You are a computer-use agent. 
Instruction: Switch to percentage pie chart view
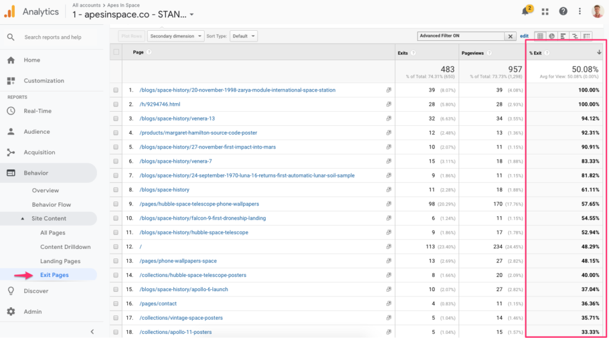coord(551,36)
